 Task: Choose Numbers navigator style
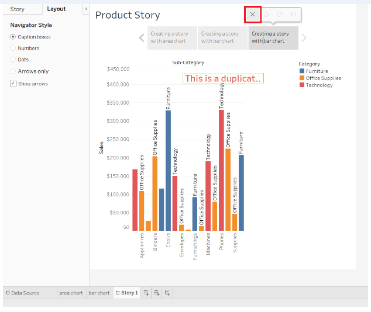(13, 48)
